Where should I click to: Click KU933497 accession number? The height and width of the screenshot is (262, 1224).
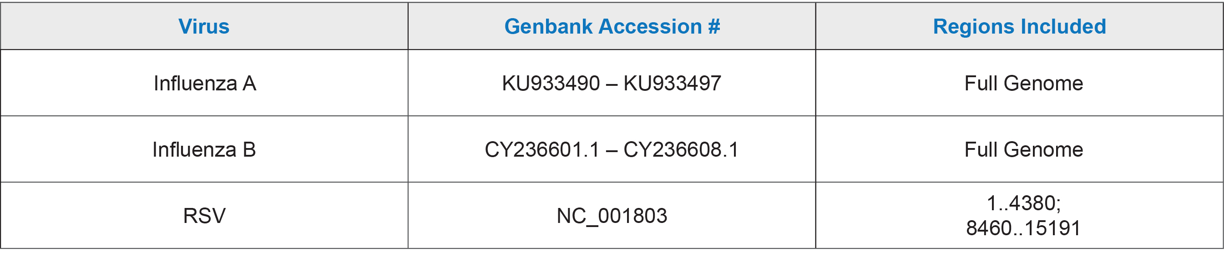[673, 84]
